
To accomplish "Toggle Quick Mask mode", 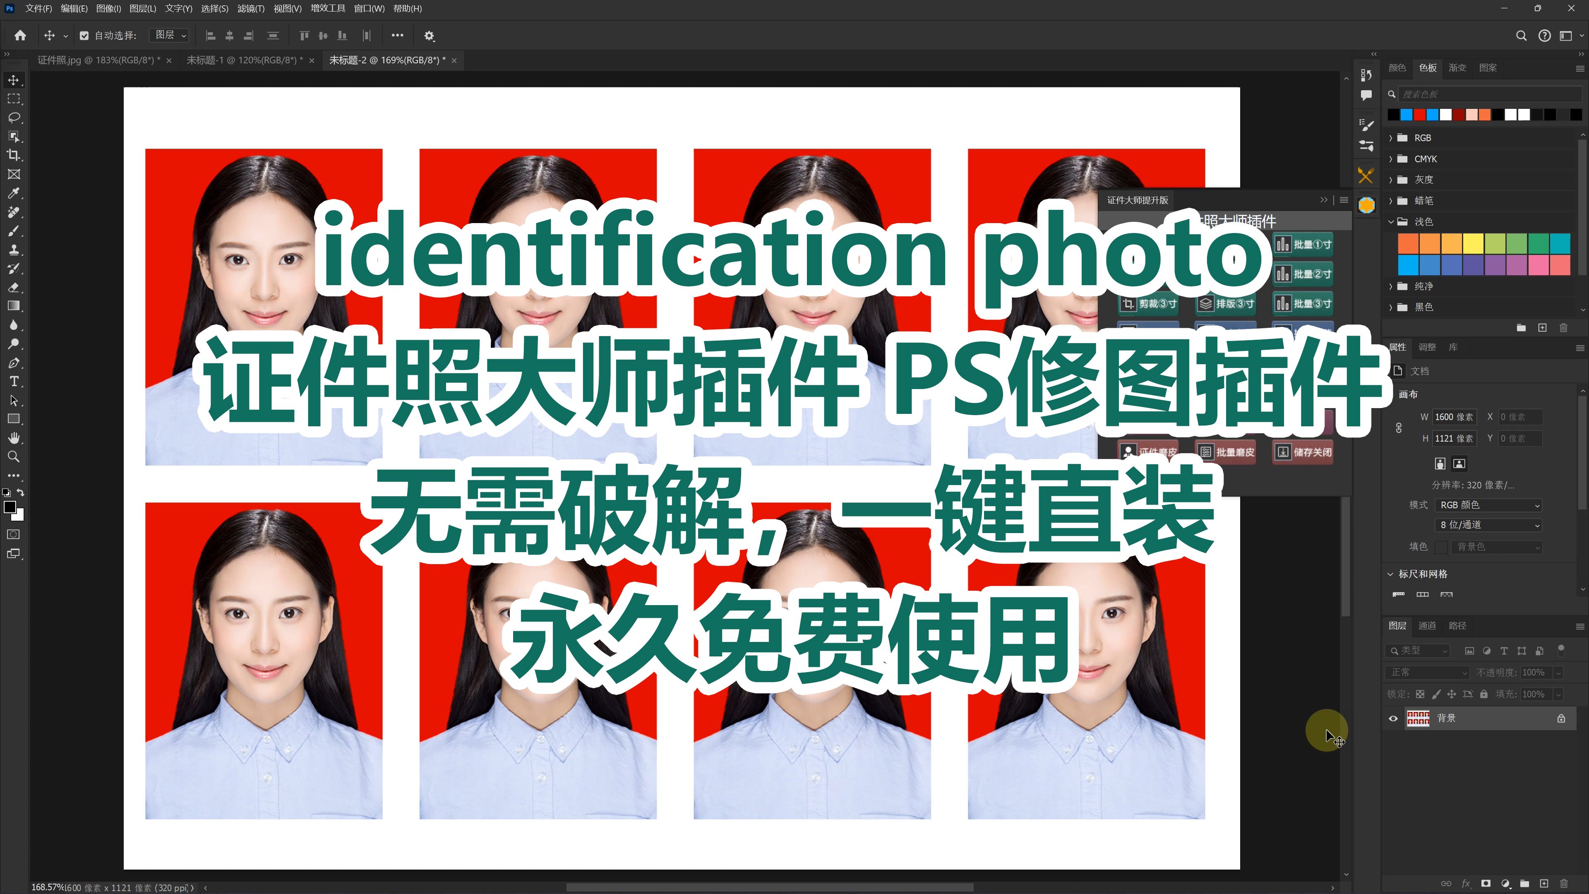I will coord(14,534).
